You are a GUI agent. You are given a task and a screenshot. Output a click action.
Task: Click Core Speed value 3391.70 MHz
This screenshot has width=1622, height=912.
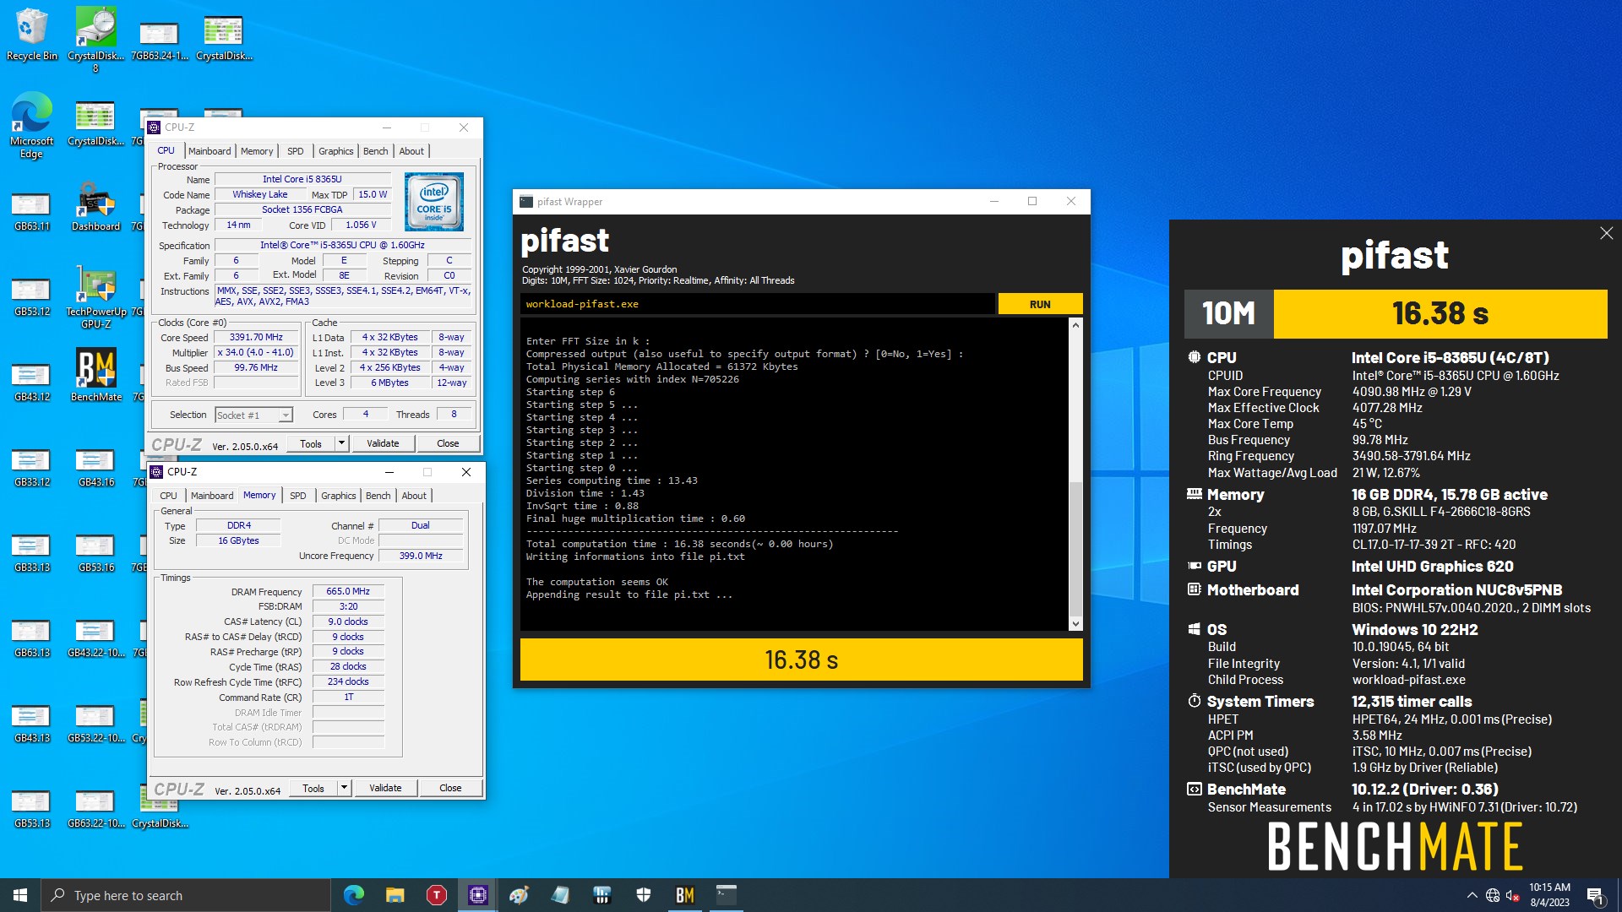[257, 338]
